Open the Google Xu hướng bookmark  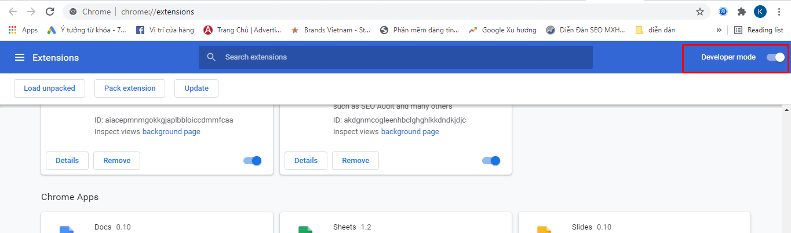point(502,30)
